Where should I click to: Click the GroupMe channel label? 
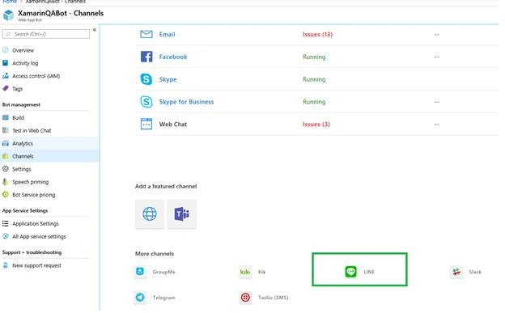(x=164, y=272)
